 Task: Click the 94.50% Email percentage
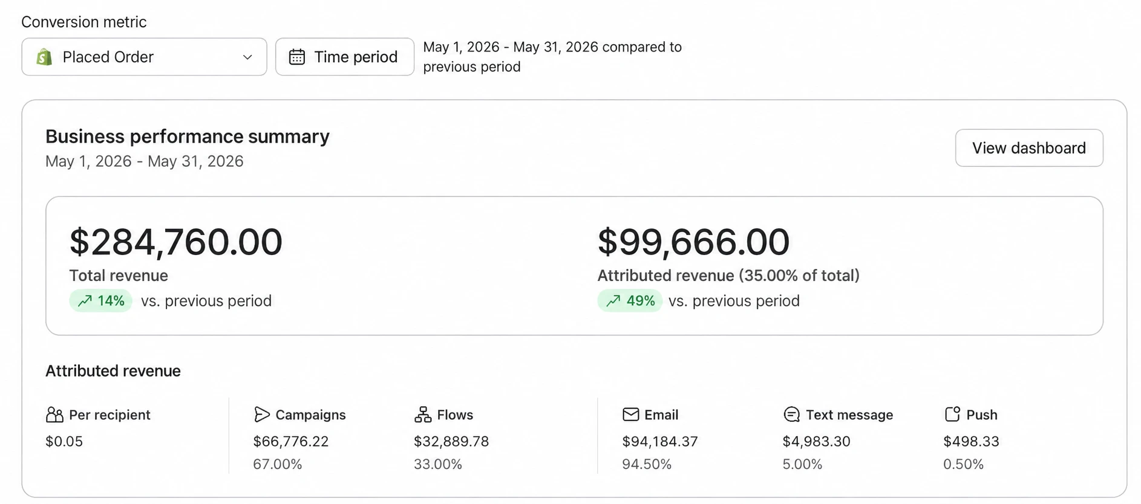point(647,464)
